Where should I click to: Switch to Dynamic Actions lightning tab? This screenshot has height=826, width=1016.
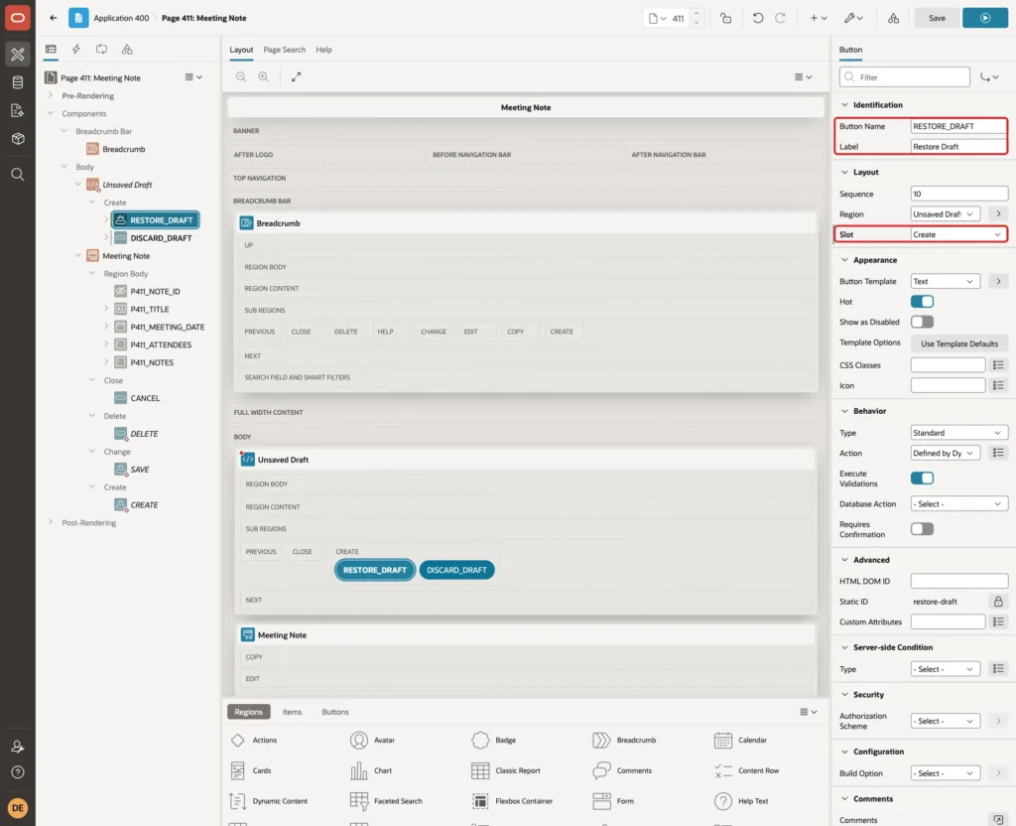(75, 50)
